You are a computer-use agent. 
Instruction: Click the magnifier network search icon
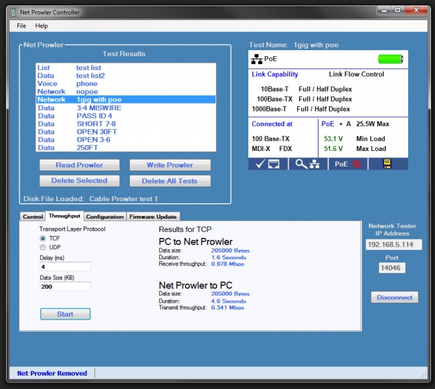308,164
